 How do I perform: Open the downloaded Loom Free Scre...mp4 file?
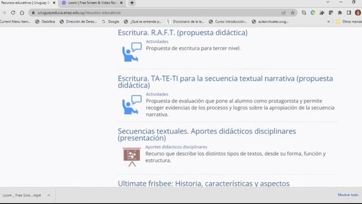(21, 195)
